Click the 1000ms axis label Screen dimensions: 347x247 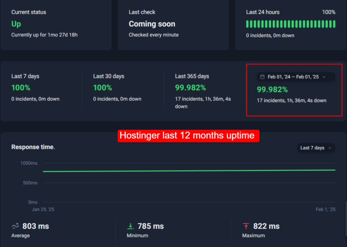click(29, 163)
